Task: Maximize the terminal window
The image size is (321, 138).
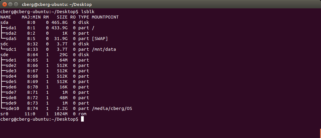Action: (16, 4)
